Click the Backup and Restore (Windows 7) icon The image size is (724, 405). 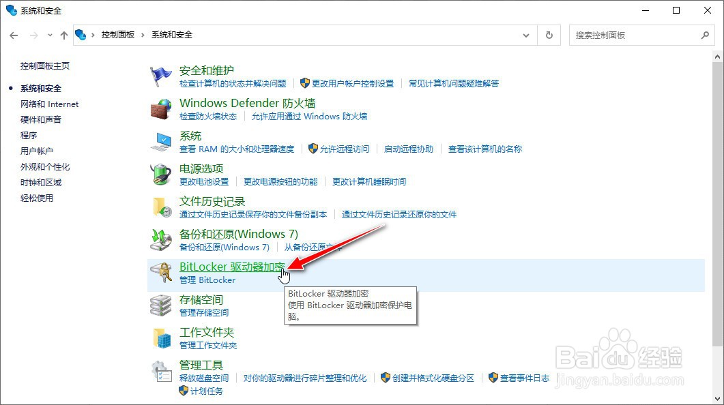160,240
